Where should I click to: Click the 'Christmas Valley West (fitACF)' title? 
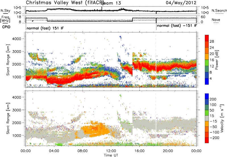pyautogui.click(x=65, y=3)
